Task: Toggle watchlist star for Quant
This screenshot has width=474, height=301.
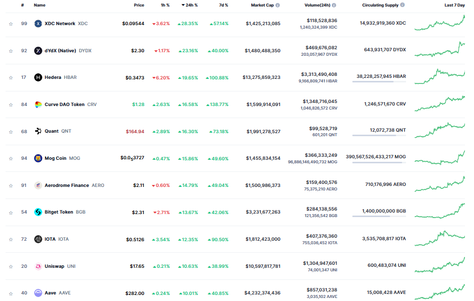Action: click(11, 132)
